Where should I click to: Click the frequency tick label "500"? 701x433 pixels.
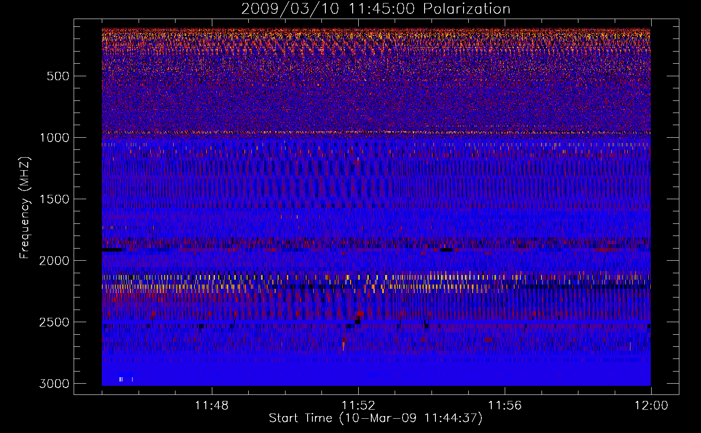(x=58, y=76)
